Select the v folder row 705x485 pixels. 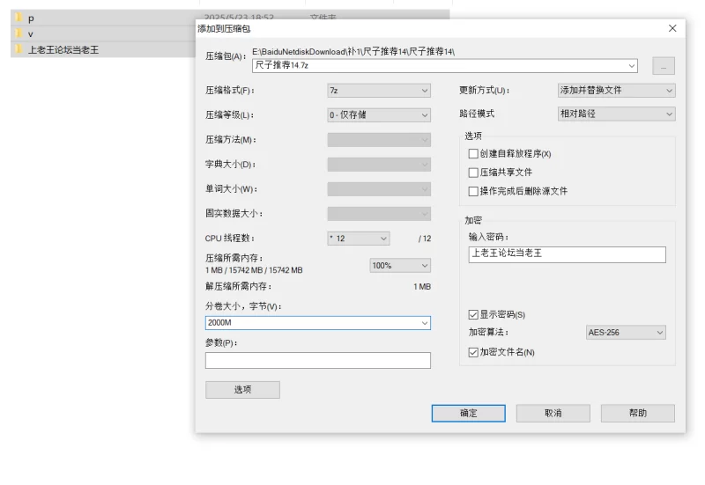102,33
